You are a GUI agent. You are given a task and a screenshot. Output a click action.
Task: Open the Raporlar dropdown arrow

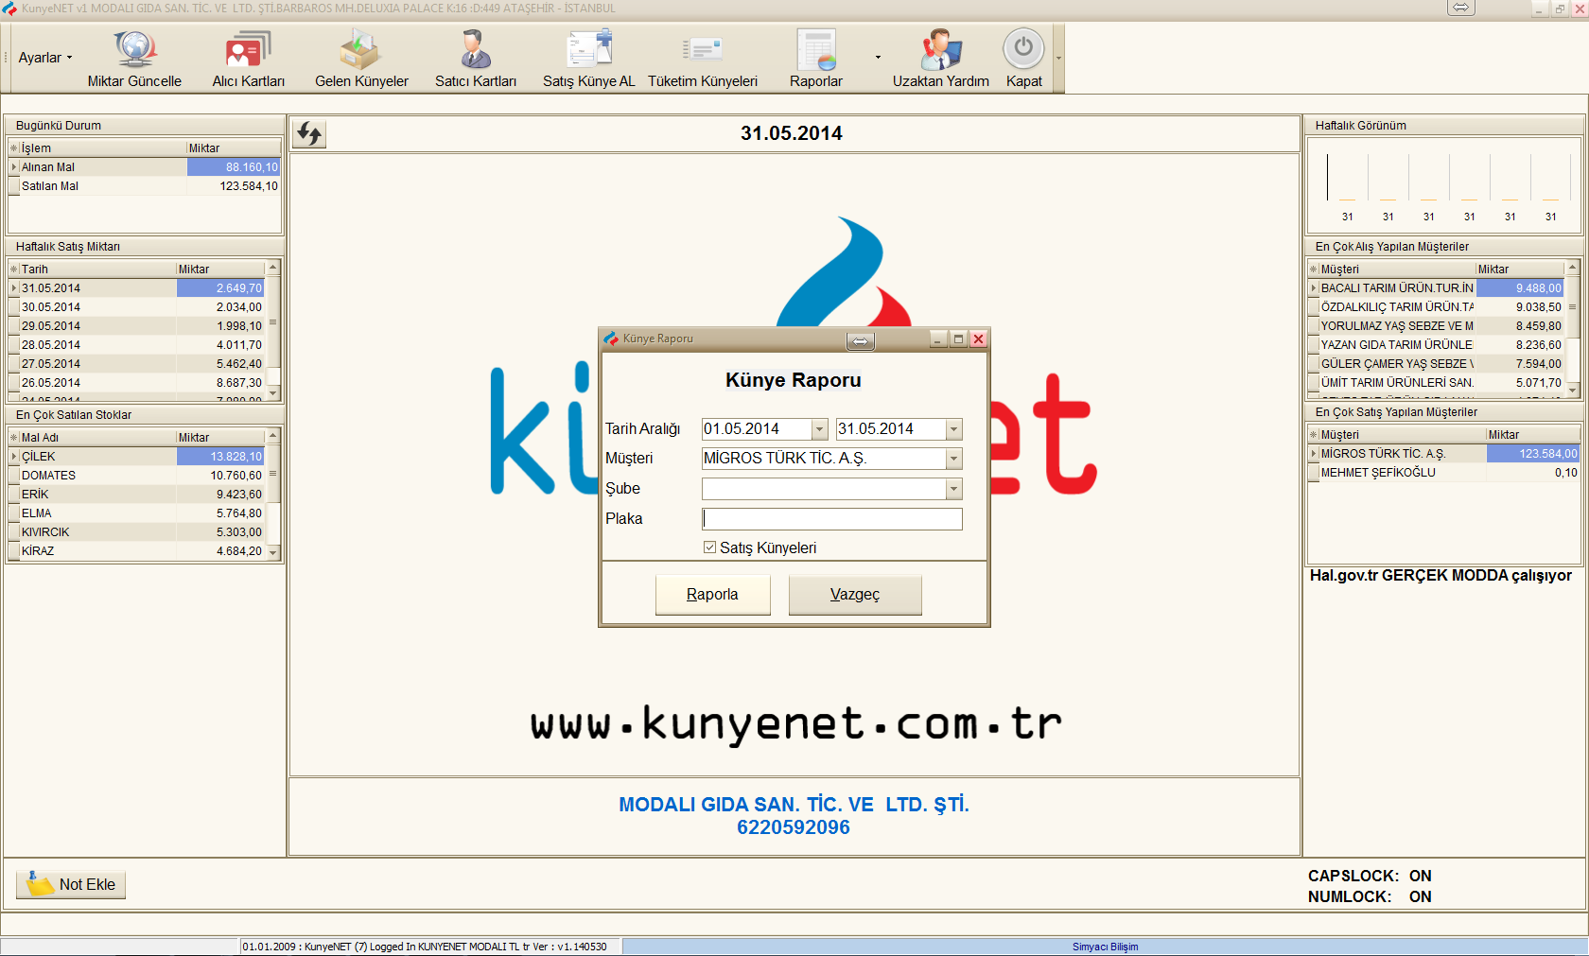878,58
